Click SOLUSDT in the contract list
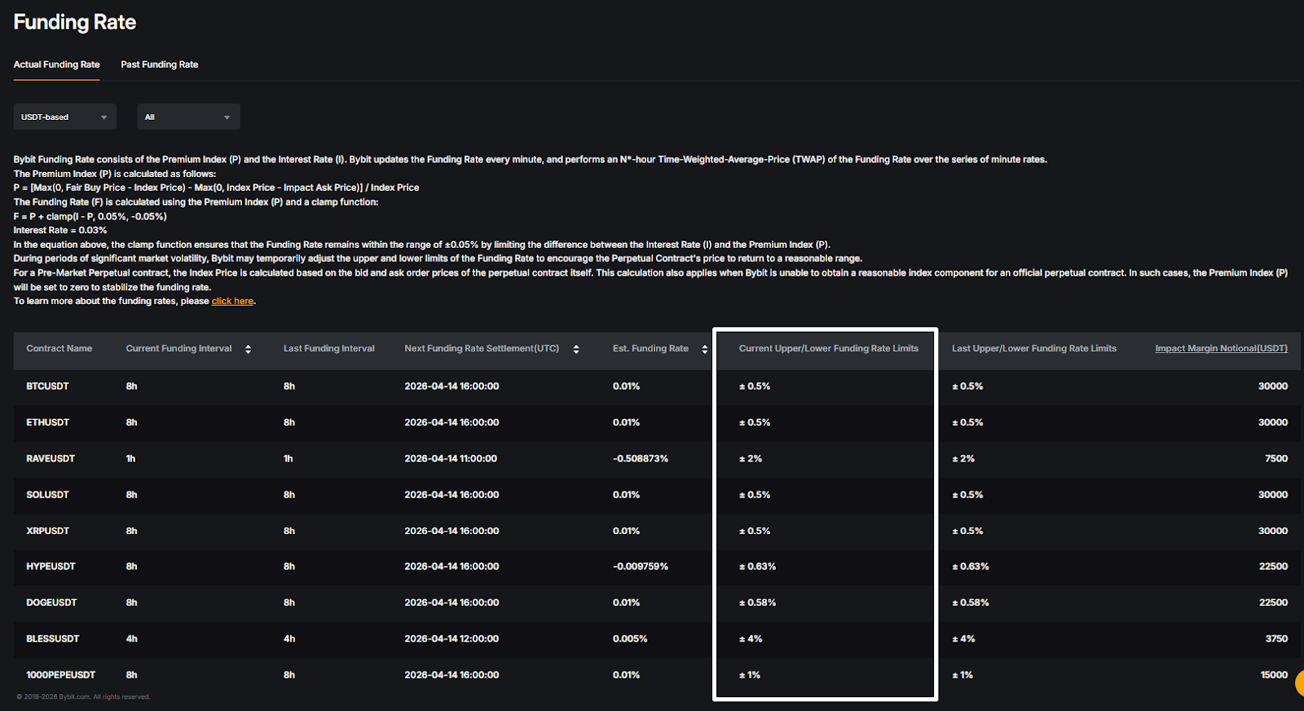The width and height of the screenshot is (1304, 711). pos(47,495)
